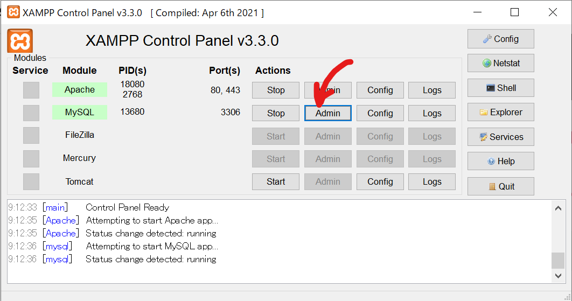The width and height of the screenshot is (572, 301).
Task: Open Help via the question icon button
Action: click(x=500, y=161)
